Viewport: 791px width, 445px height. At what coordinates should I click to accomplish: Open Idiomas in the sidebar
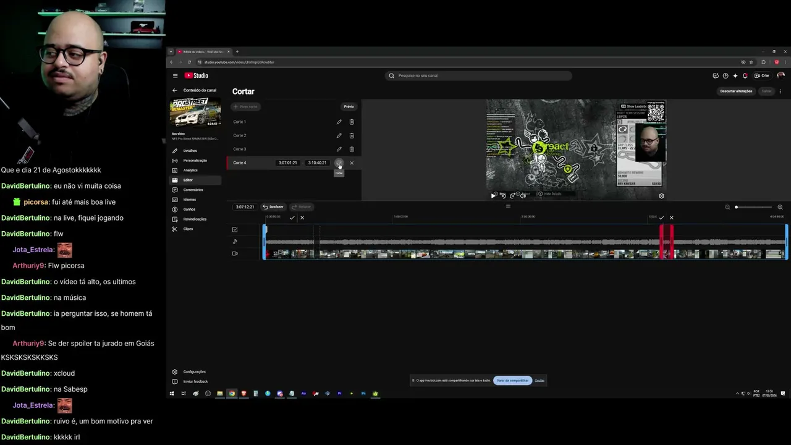[194, 200]
